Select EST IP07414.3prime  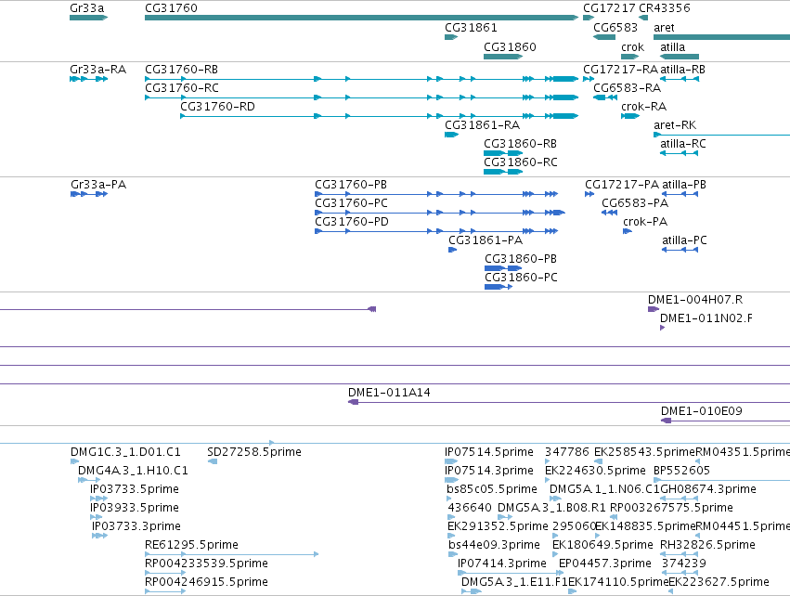tap(502, 564)
